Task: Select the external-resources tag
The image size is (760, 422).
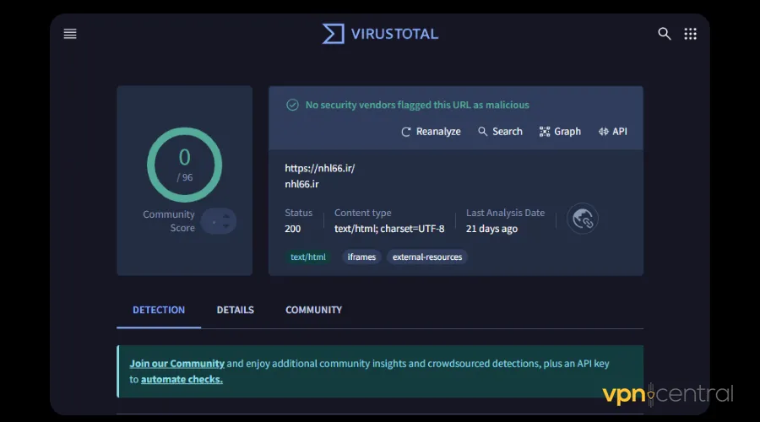Action: coord(427,257)
